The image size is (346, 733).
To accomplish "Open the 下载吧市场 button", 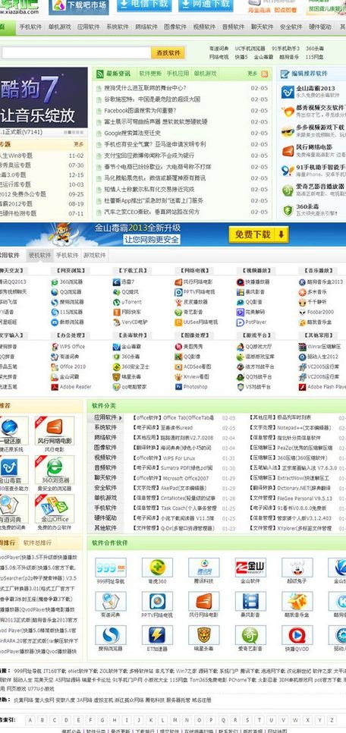I will click(x=79, y=6).
